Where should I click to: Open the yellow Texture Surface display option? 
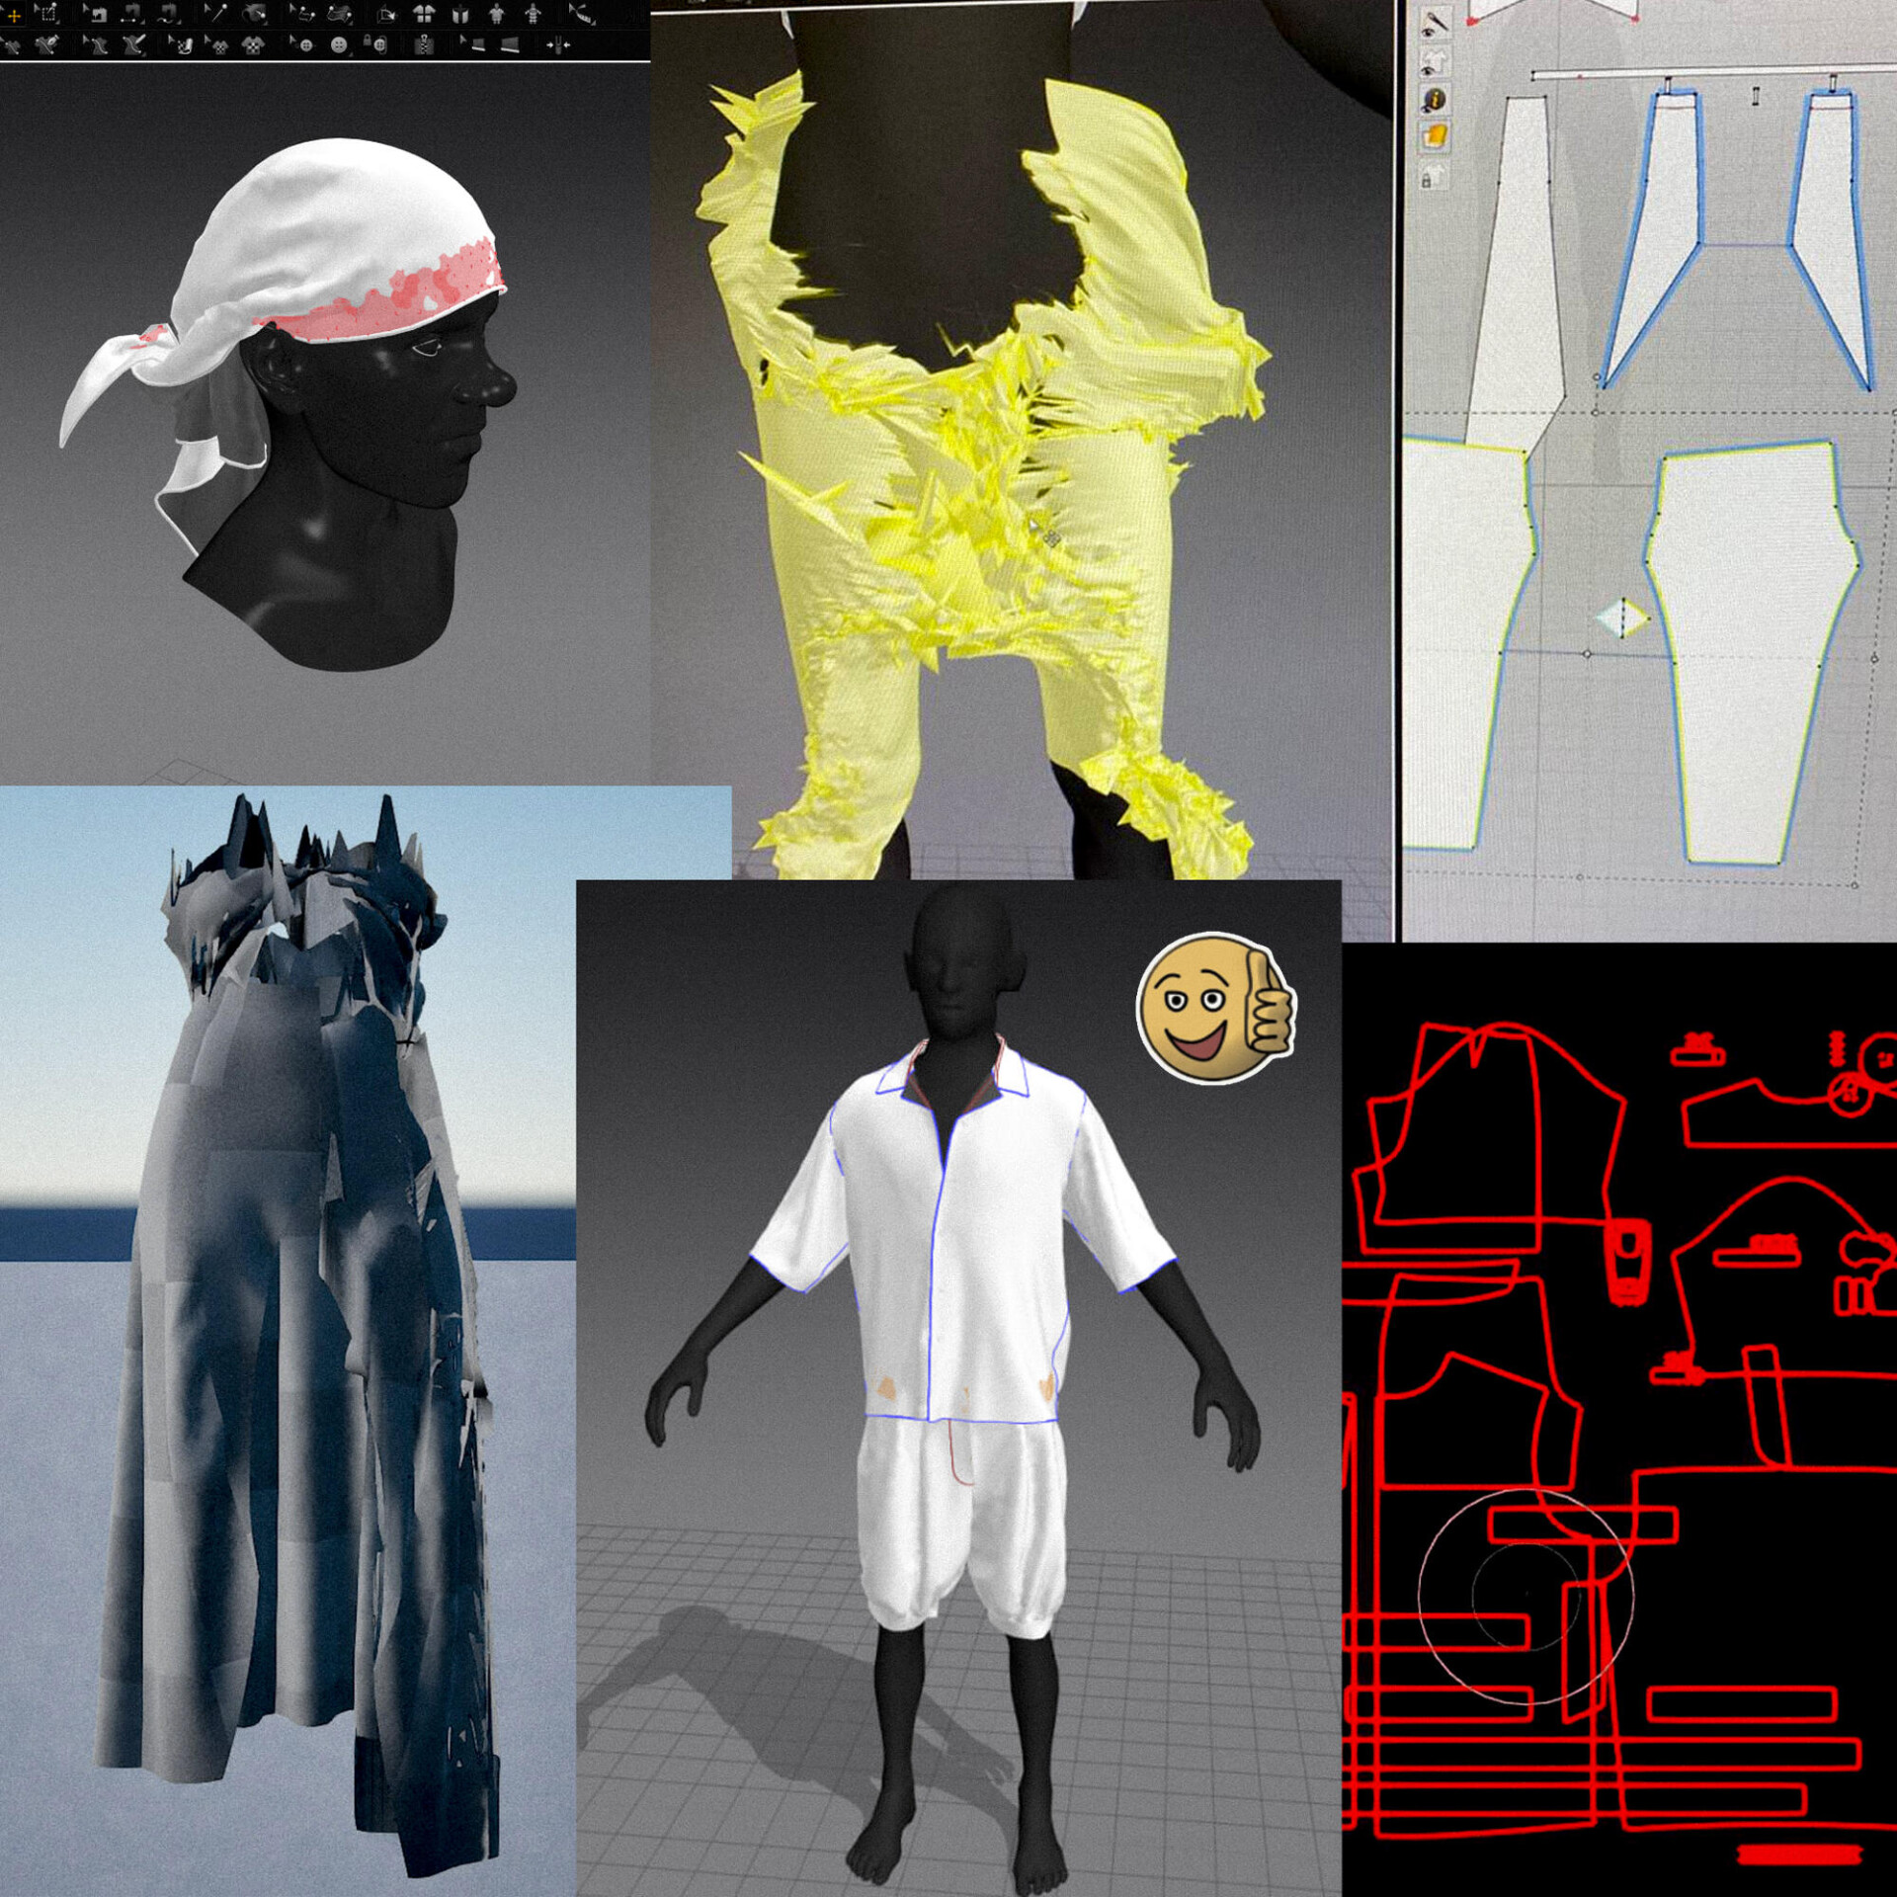pos(1436,135)
